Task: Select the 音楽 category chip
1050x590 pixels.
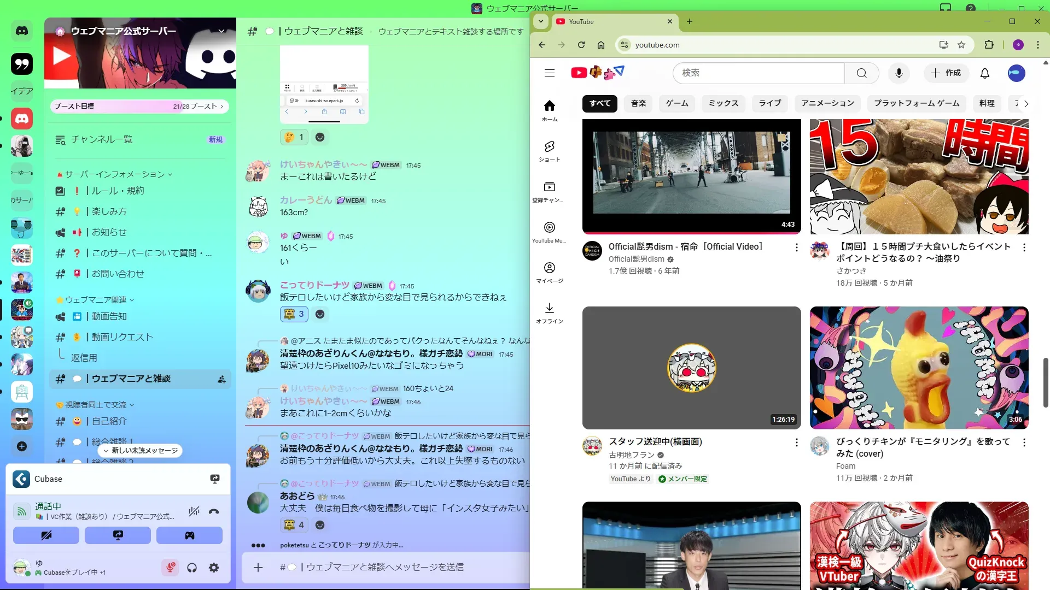Action: (x=638, y=103)
